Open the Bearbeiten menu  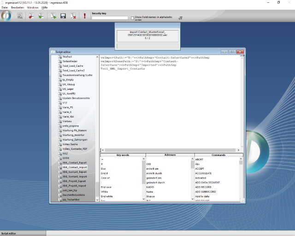pos(18,8)
